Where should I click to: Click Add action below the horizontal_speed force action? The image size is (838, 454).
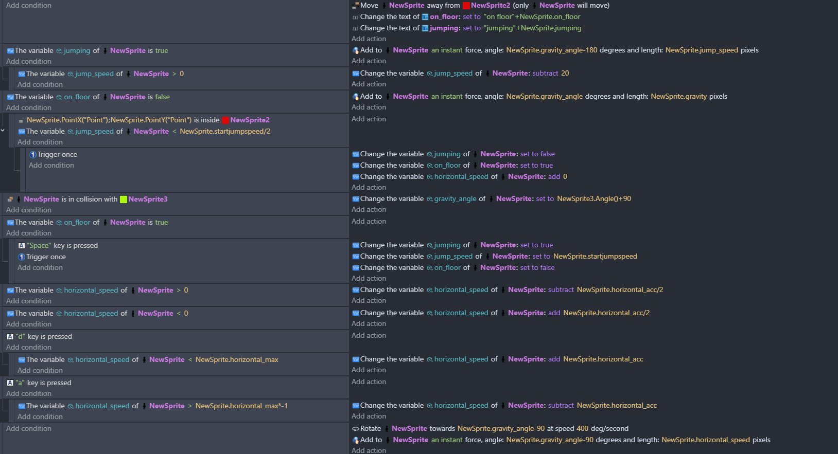[369, 450]
